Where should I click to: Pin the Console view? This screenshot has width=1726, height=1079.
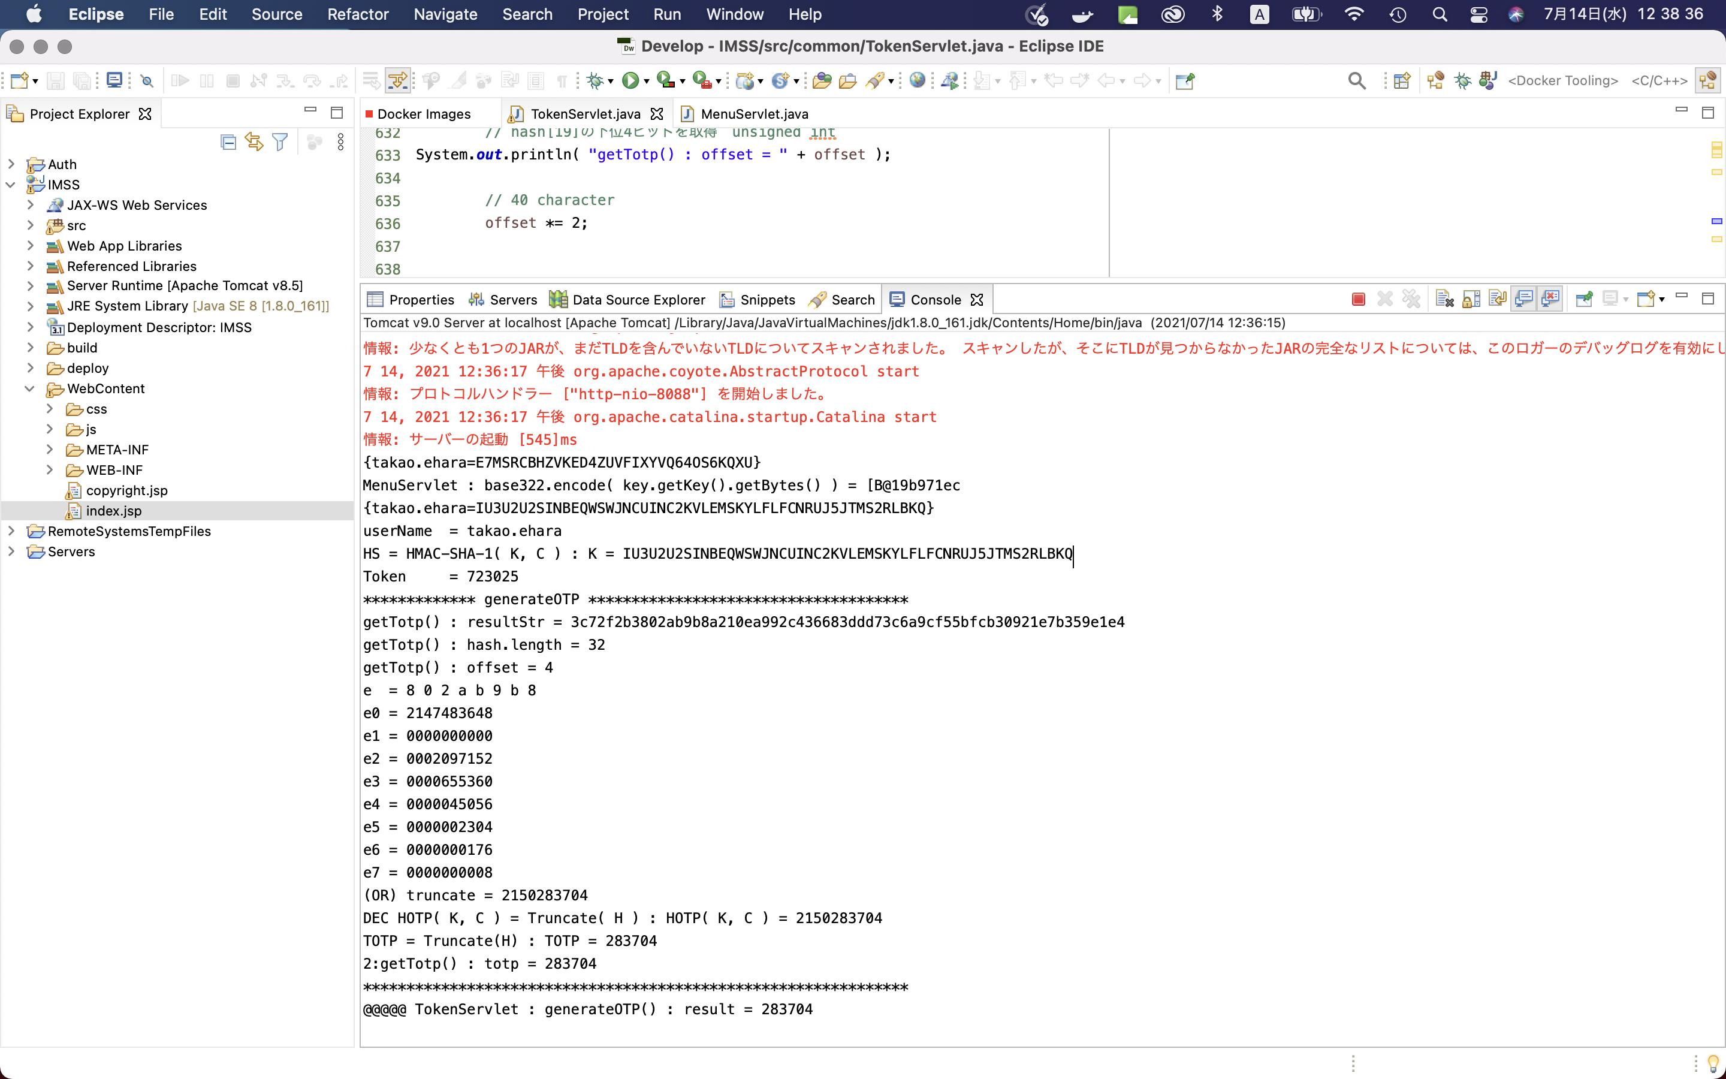tap(1583, 299)
